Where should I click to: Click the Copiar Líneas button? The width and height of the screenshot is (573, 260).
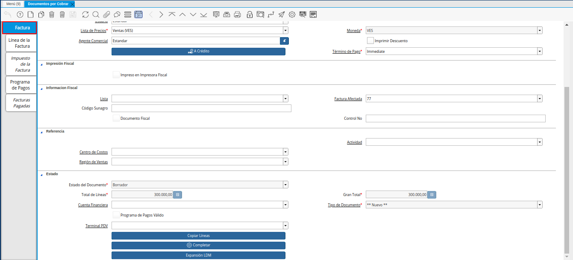pyautogui.click(x=198, y=236)
